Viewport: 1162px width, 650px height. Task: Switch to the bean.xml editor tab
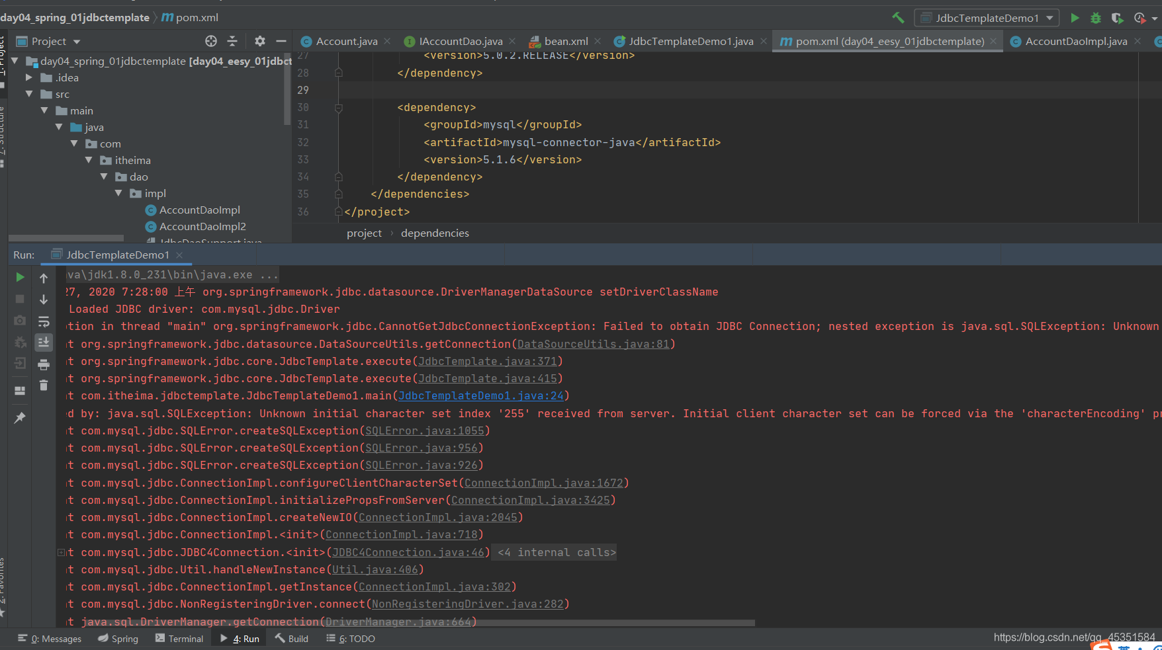pyautogui.click(x=566, y=41)
